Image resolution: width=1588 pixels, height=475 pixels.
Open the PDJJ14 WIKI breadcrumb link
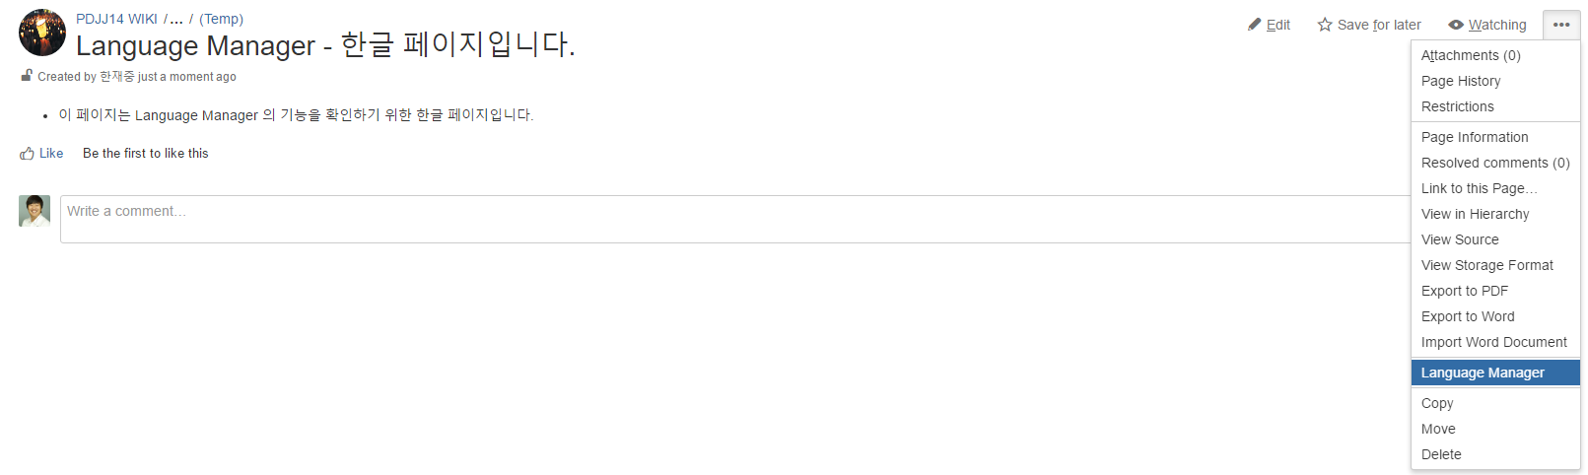click(116, 19)
